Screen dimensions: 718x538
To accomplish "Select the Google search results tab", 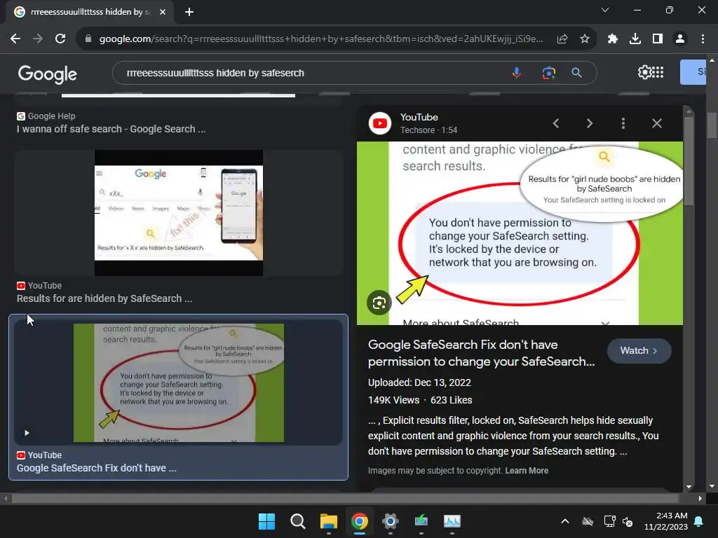I will pyautogui.click(x=89, y=12).
